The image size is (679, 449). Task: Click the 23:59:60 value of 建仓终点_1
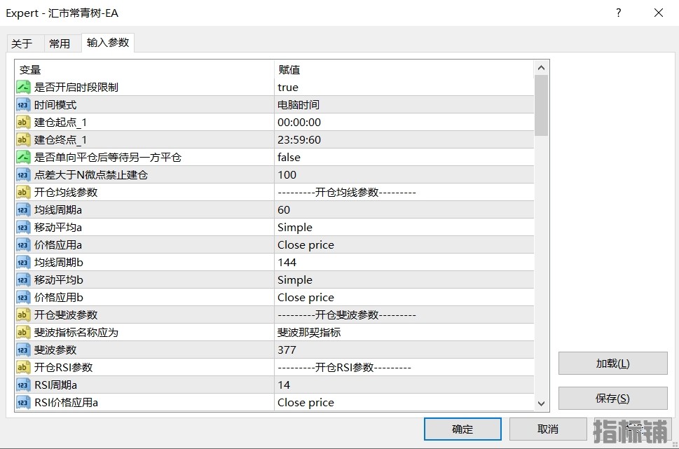point(404,140)
